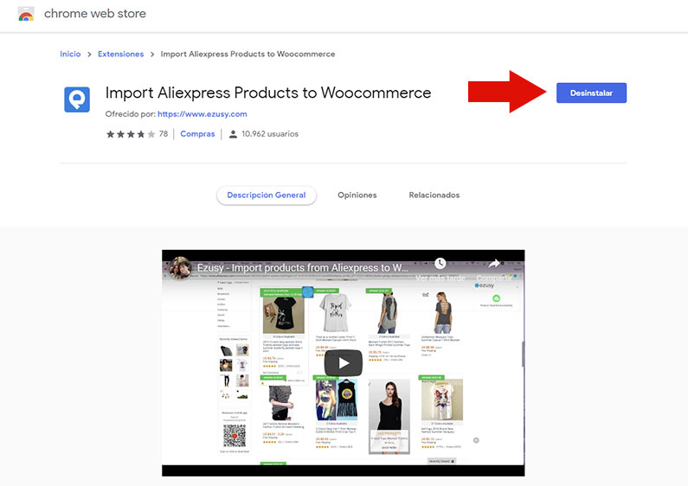688x486 pixels.
Task: Click the 'chrome web store' header text
Action: [x=95, y=14]
